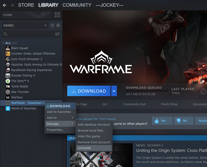Select War Thunder icon
The image size is (207, 167).
click(x=8, y=92)
